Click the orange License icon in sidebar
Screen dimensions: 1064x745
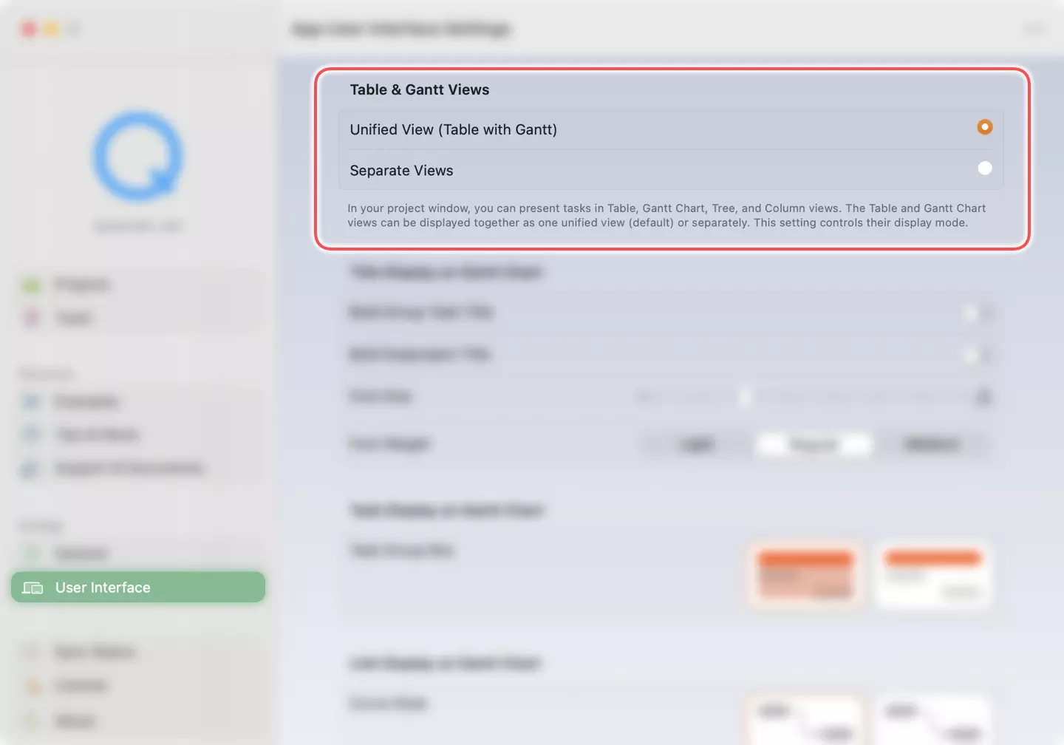coord(33,686)
